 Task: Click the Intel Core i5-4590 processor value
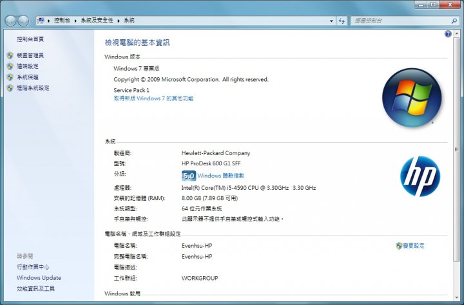(249, 188)
